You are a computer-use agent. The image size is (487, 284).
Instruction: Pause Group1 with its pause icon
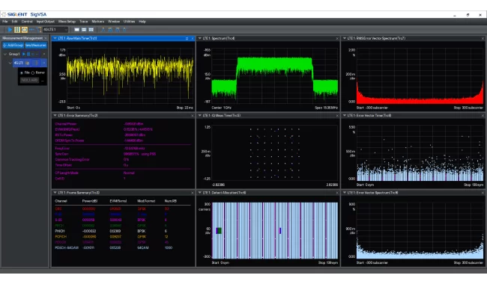click(x=28, y=54)
